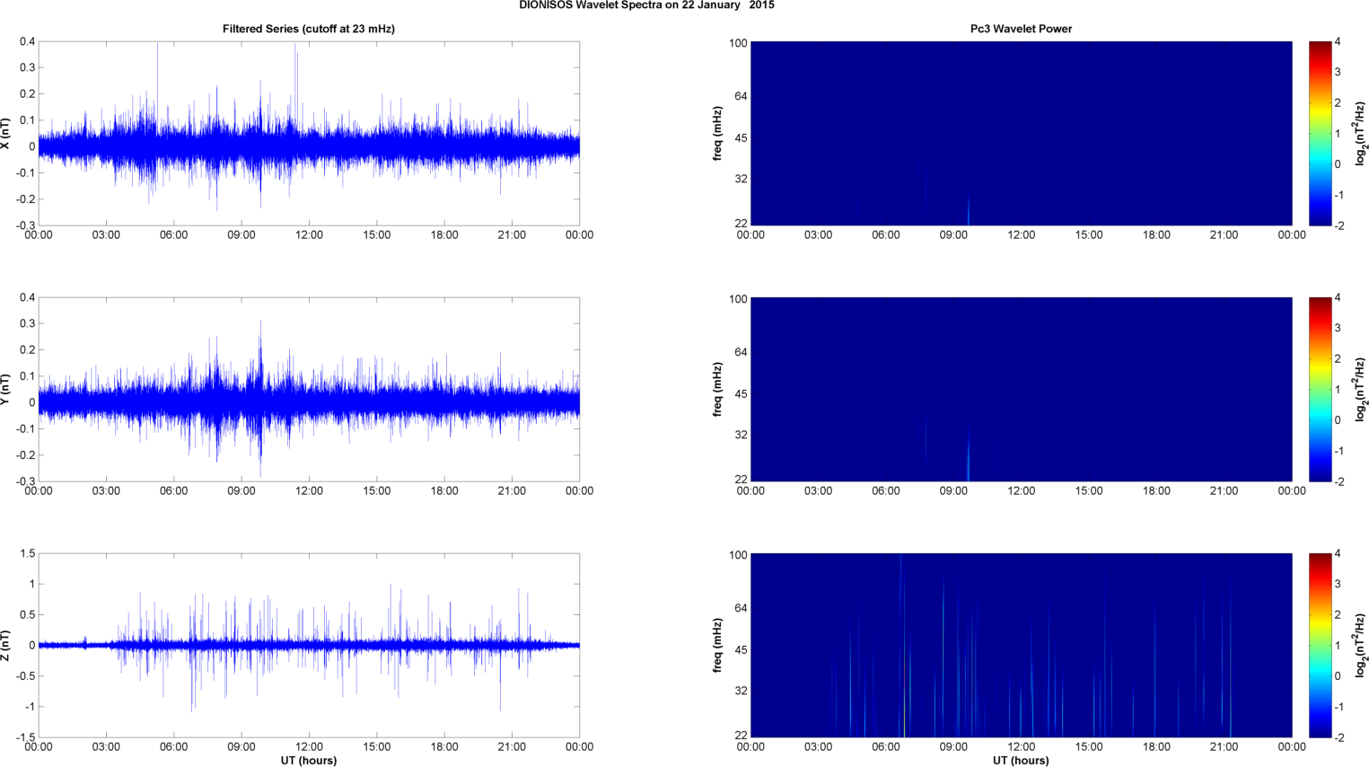Click the '22' frequency tick on Z wavelet plot

(741, 736)
